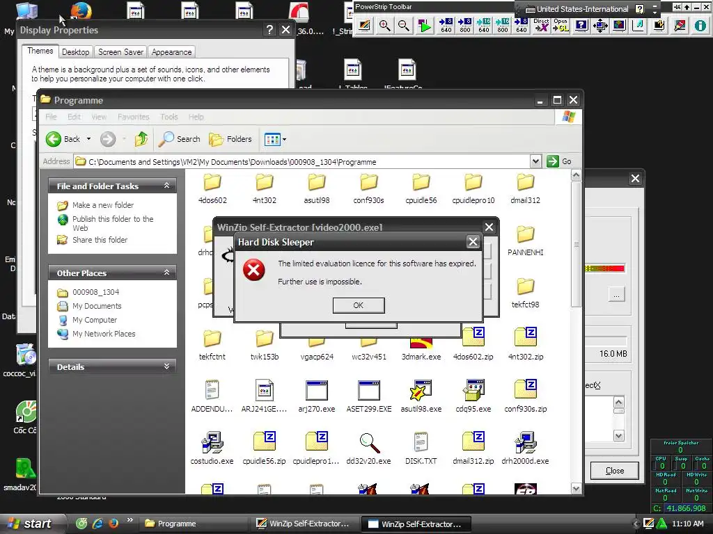Image resolution: width=713 pixels, height=534 pixels.
Task: Toggle the Folders pane in Programme window
Action: pos(230,139)
